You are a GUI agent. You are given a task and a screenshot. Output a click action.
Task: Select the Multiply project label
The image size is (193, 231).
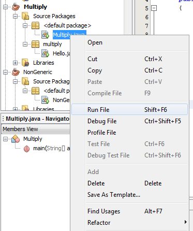(35, 7)
